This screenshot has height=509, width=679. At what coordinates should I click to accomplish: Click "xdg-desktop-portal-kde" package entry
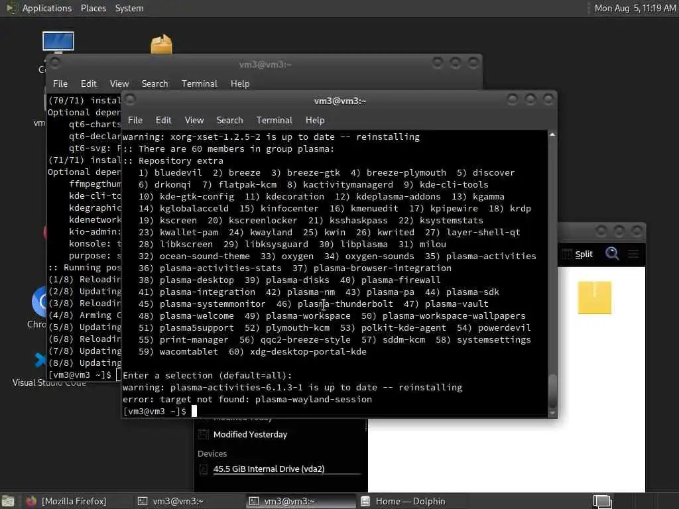308,352
